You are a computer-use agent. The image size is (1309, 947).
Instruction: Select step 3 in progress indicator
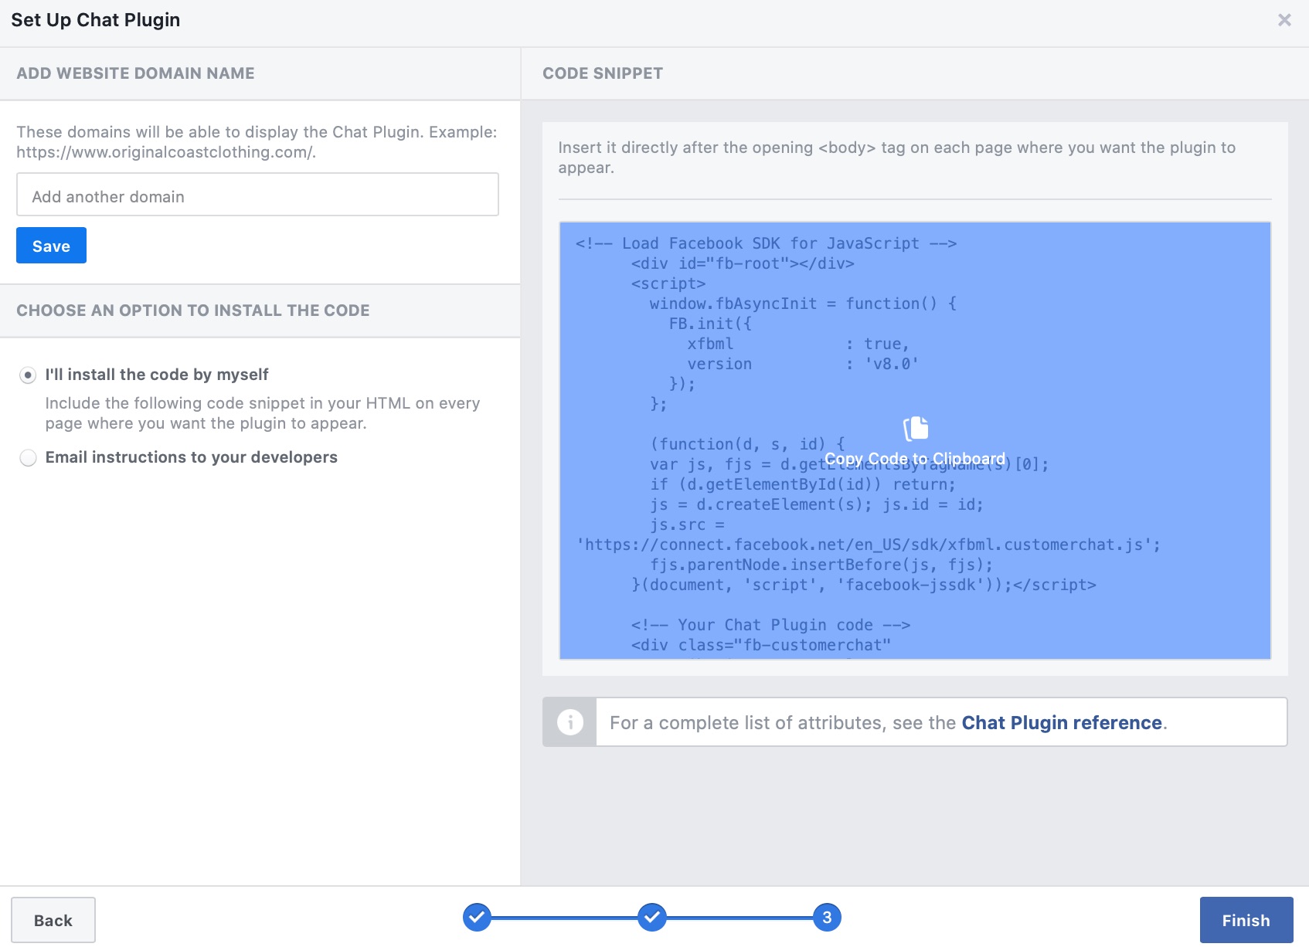[x=827, y=918]
